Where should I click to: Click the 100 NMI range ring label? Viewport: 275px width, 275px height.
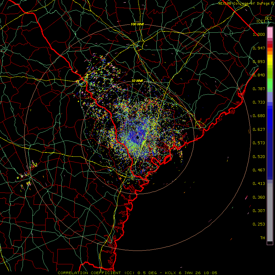click(137, 24)
